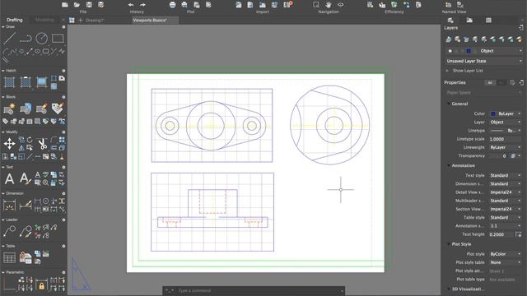Open the Dimension section settings gear
The height and width of the screenshot is (296, 527).
(x=63, y=193)
